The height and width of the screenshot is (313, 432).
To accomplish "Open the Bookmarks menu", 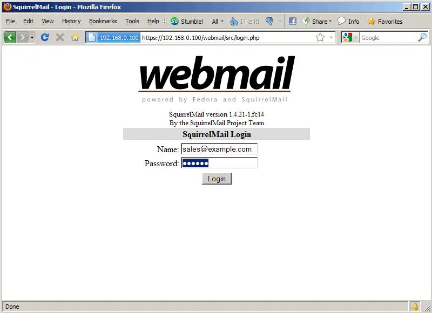I will [x=103, y=21].
